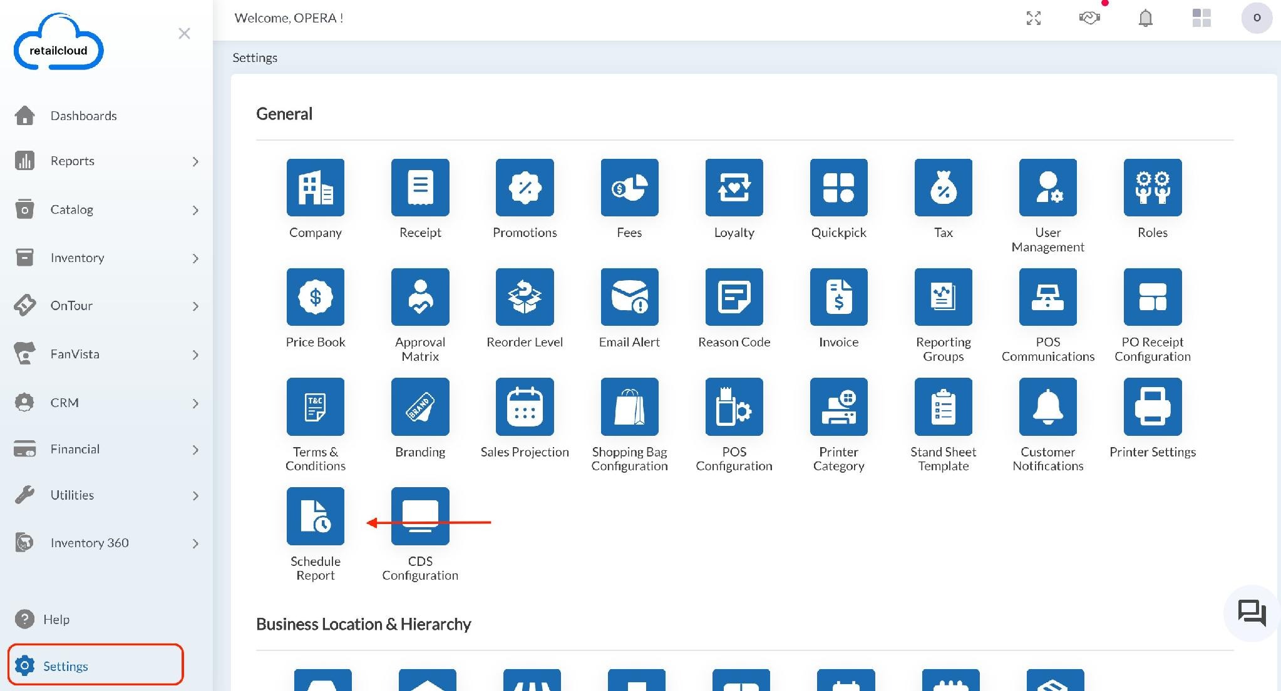Open the CRM sidebar item
1281x691 pixels.
coord(106,403)
